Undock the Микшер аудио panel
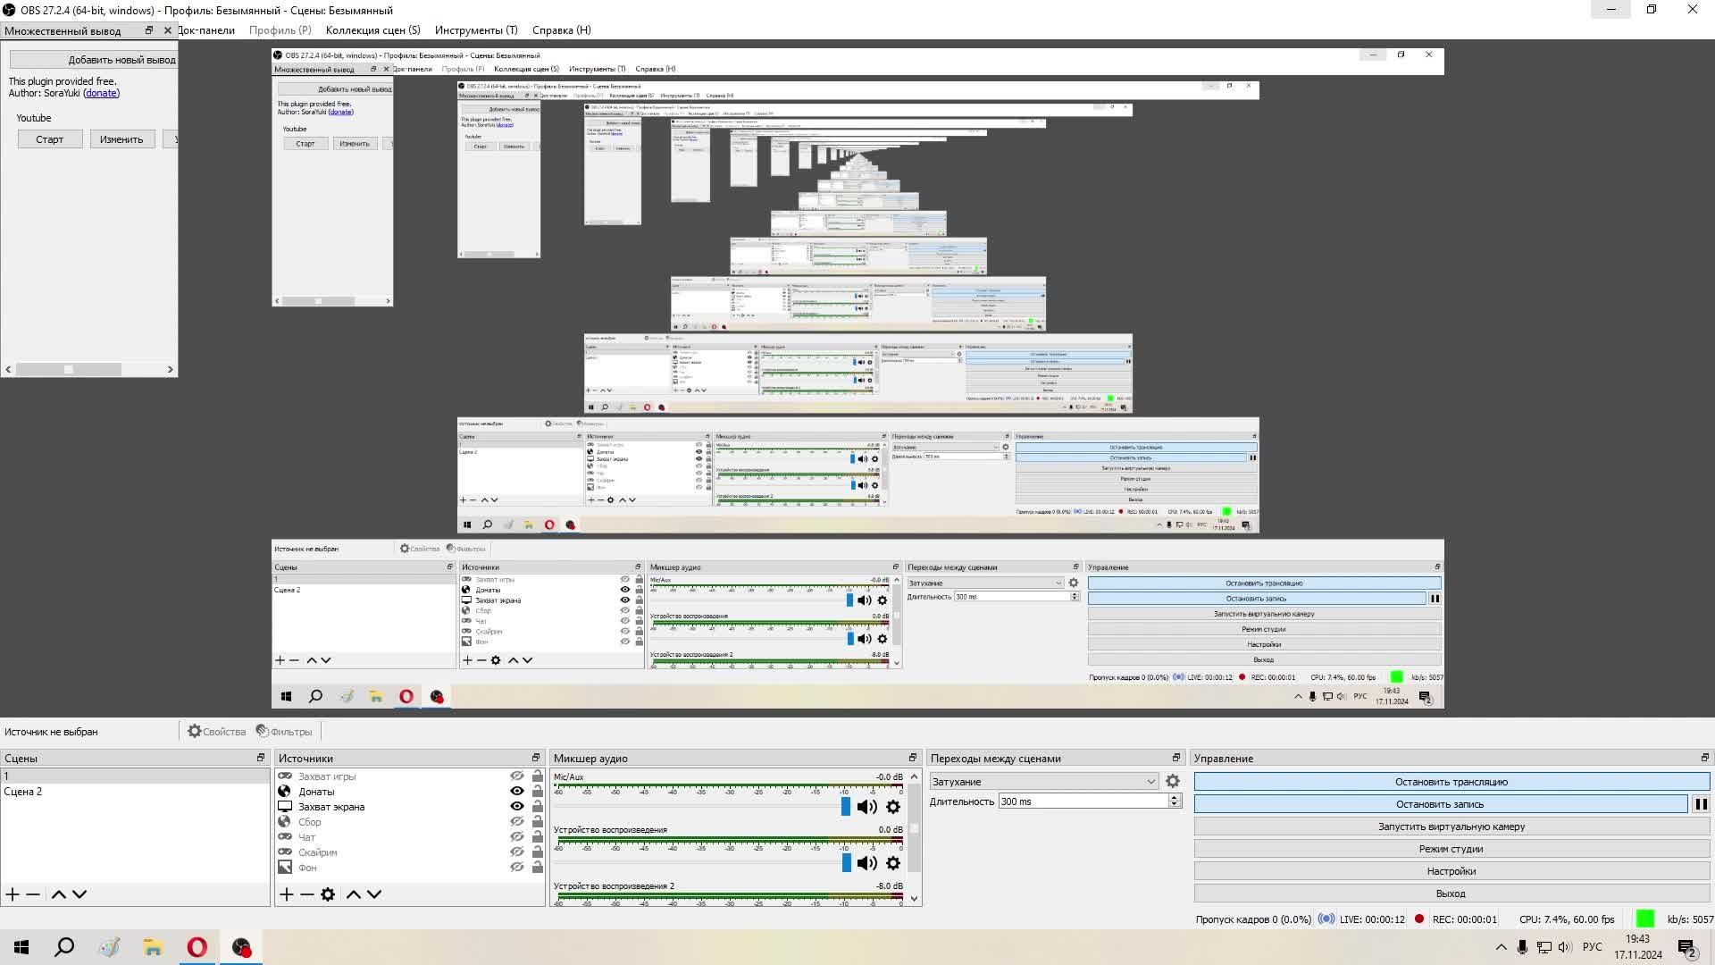The height and width of the screenshot is (965, 1715). click(x=912, y=759)
